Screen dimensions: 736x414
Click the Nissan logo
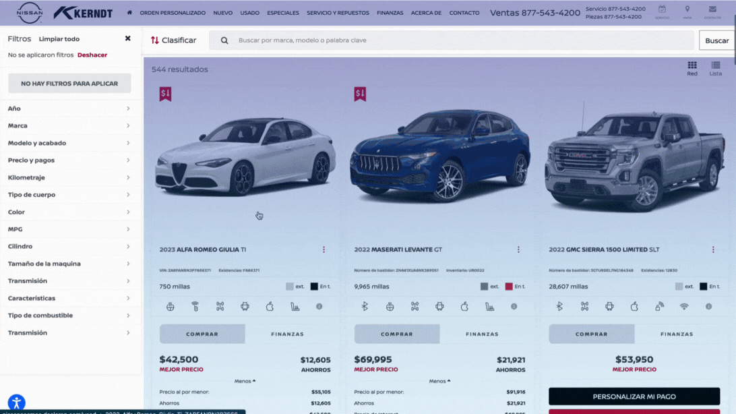coord(30,13)
